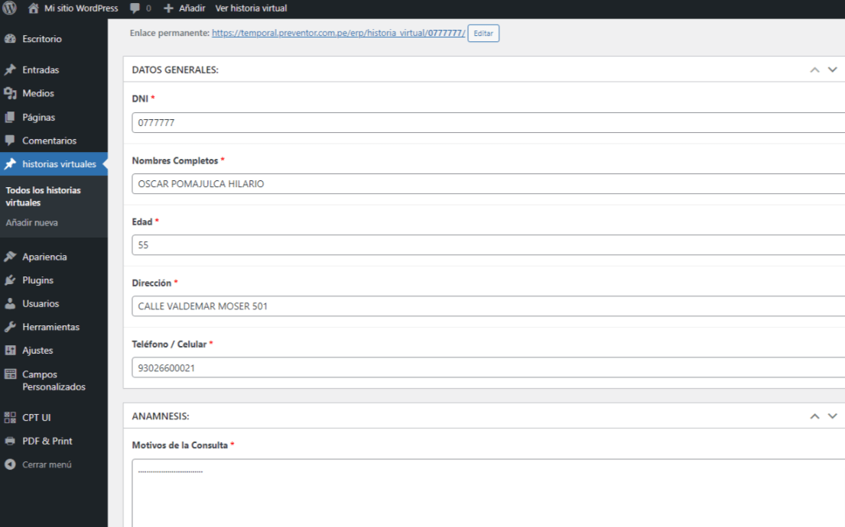Move DATOS GENERALES panel down with arrow
The height and width of the screenshot is (527, 845).
(x=833, y=70)
